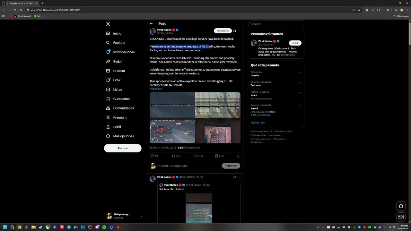Open the main post's three-dot menu
Image resolution: width=411 pixels, height=231 pixels.
239,31
